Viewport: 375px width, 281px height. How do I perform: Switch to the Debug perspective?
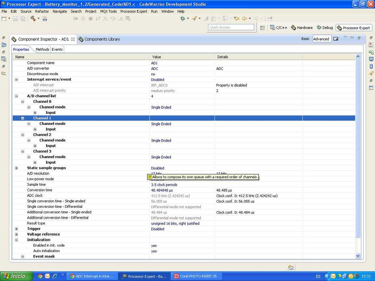[325, 28]
